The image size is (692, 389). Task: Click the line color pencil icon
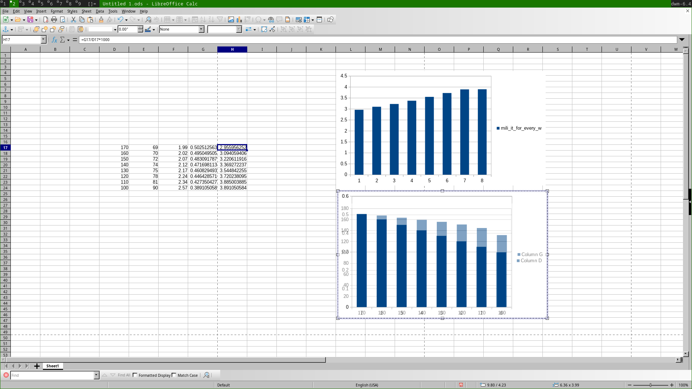pos(148,29)
